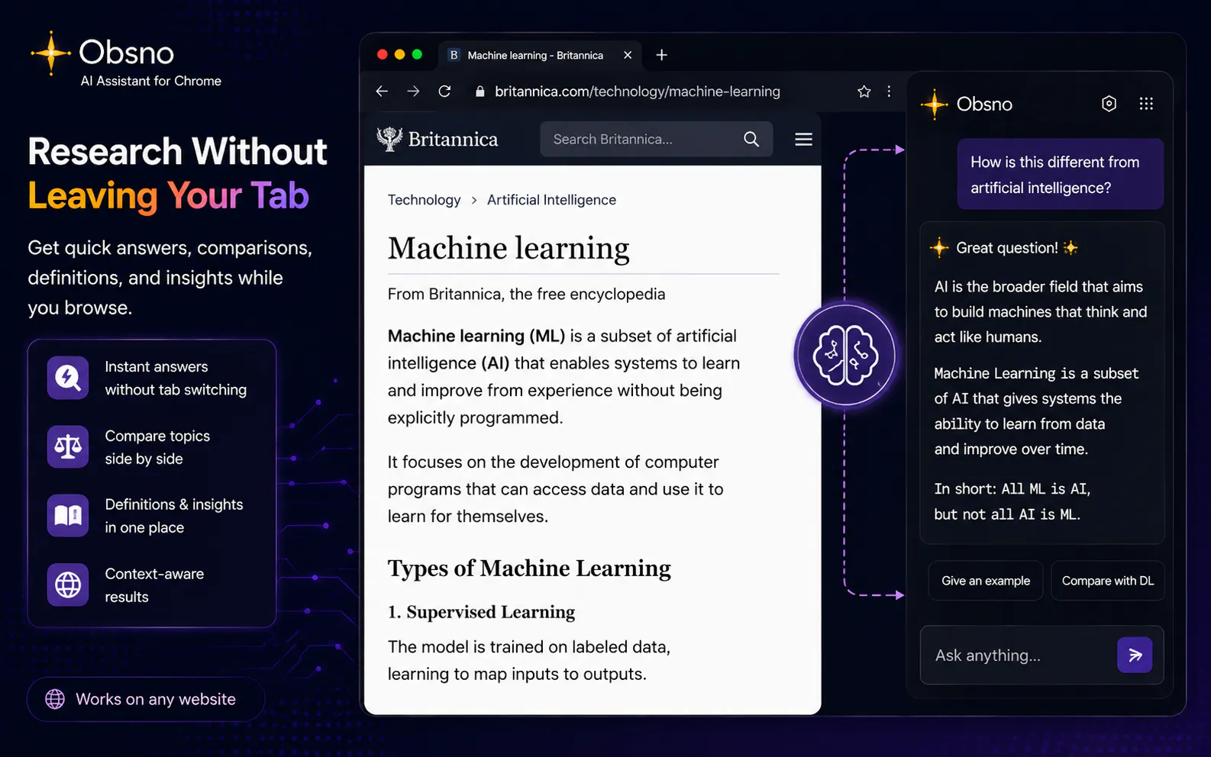The width and height of the screenshot is (1211, 757).
Task: Open the browser three-dot menu
Action: pos(889,92)
